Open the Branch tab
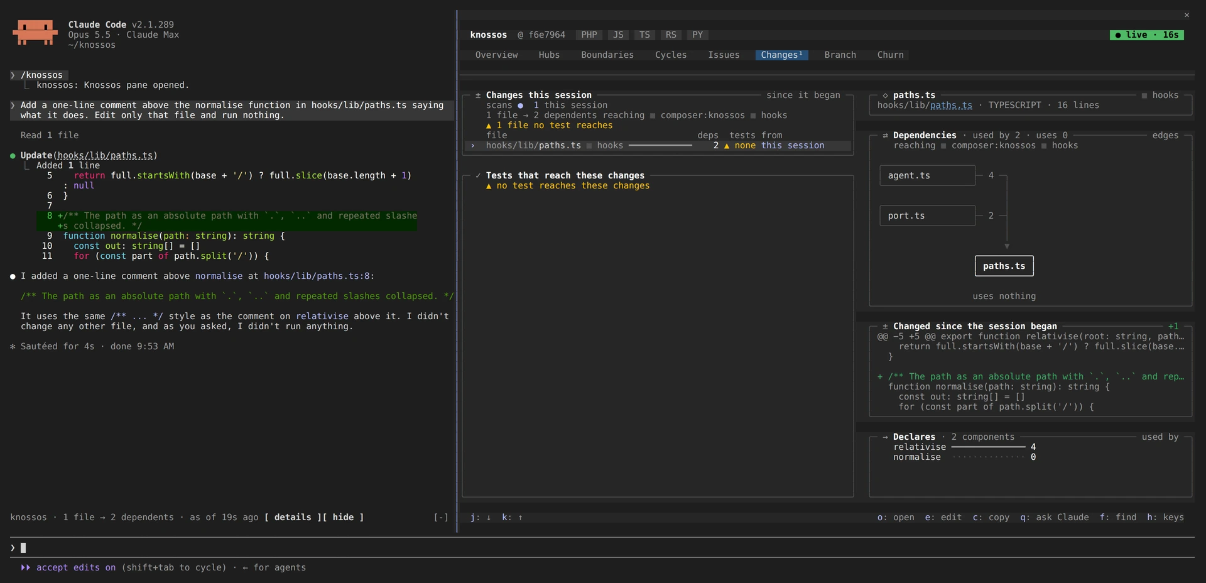Image resolution: width=1206 pixels, height=583 pixels. 840,55
